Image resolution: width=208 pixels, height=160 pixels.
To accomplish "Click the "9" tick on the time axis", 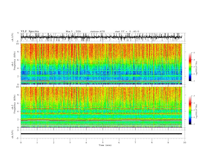I will 168,142.
